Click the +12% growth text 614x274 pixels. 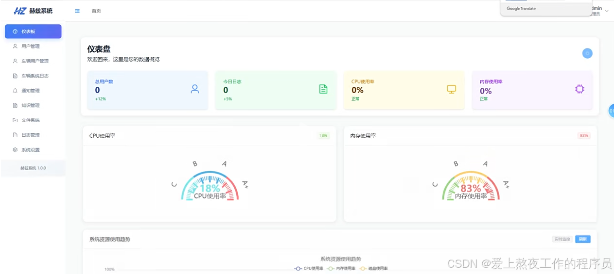100,99
